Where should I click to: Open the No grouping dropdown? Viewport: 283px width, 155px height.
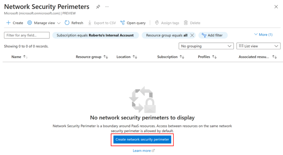pyautogui.click(x=206, y=46)
